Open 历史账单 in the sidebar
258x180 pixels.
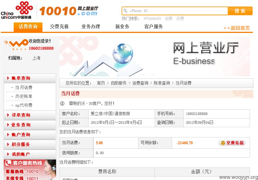point(24,96)
